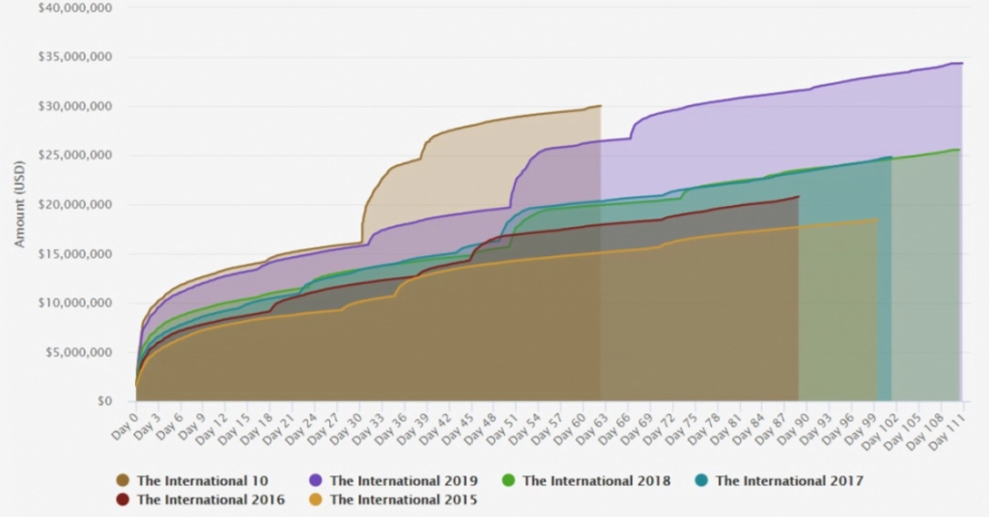Click the teal International 2017 legend dot

702,480
